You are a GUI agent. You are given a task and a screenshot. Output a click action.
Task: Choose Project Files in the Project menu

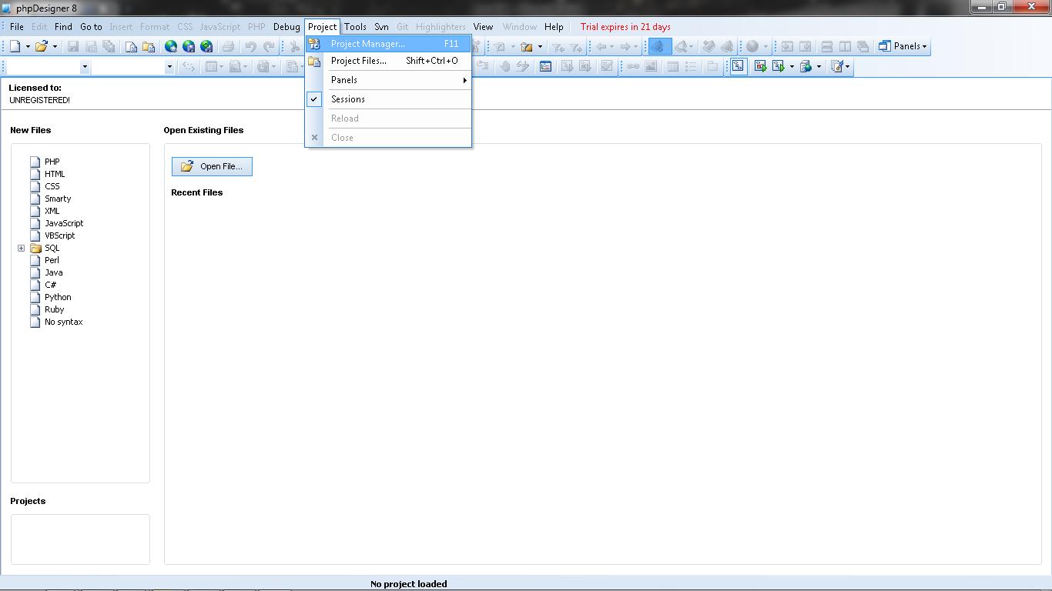[x=388, y=61]
